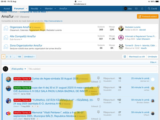Open the Dezbateri curente latest post
This screenshot has height=120, width=160.
click(x=133, y=27)
